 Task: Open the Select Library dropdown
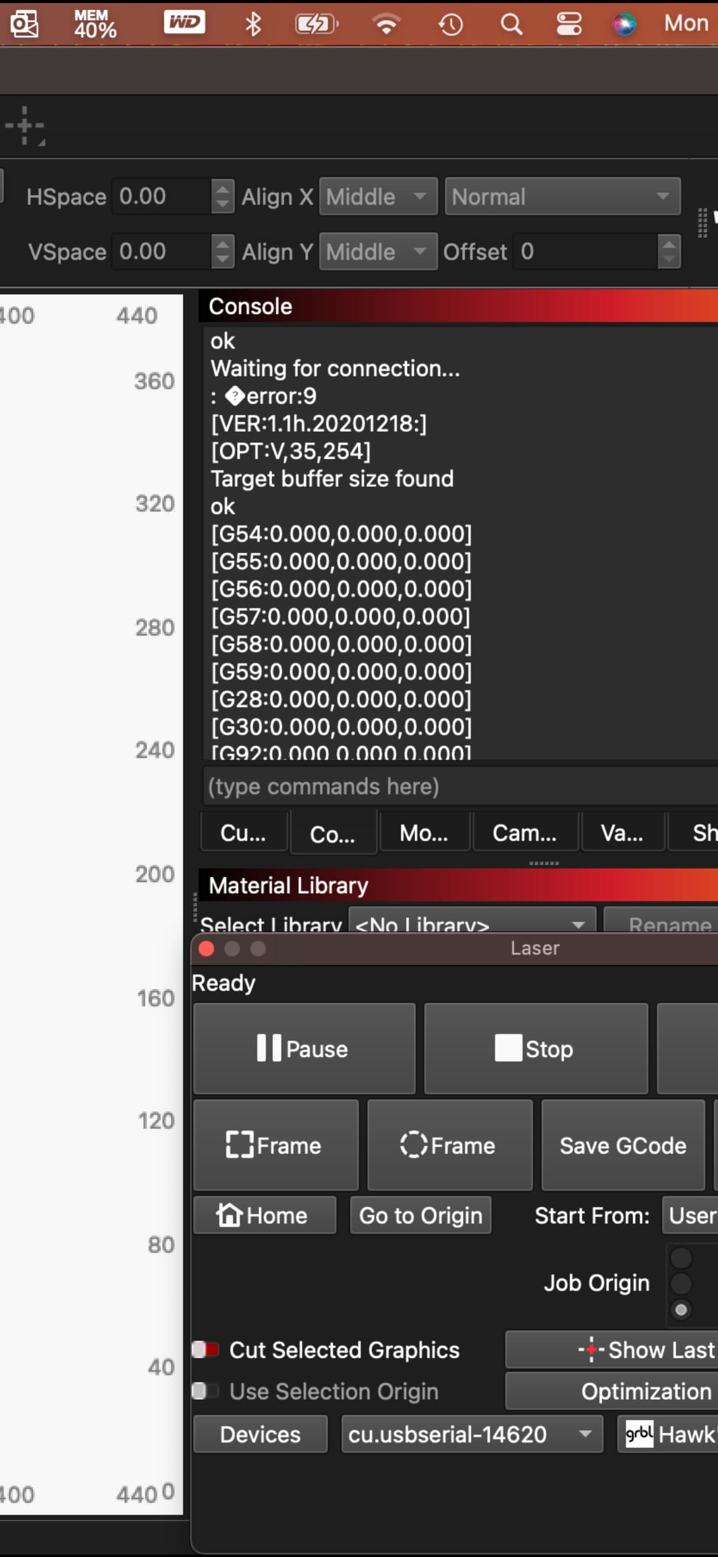pyautogui.click(x=472, y=921)
